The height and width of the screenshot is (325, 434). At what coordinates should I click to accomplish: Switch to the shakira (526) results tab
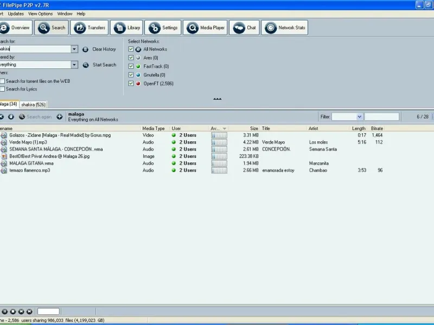pyautogui.click(x=34, y=105)
